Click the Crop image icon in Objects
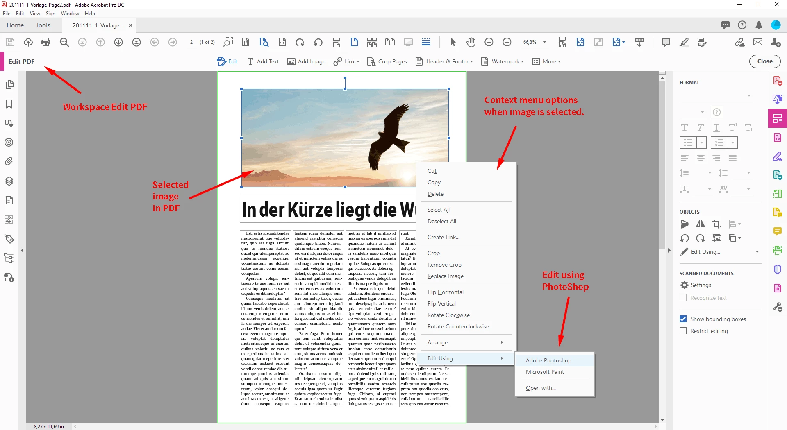Viewport: 787px width, 430px height. pyautogui.click(x=716, y=224)
